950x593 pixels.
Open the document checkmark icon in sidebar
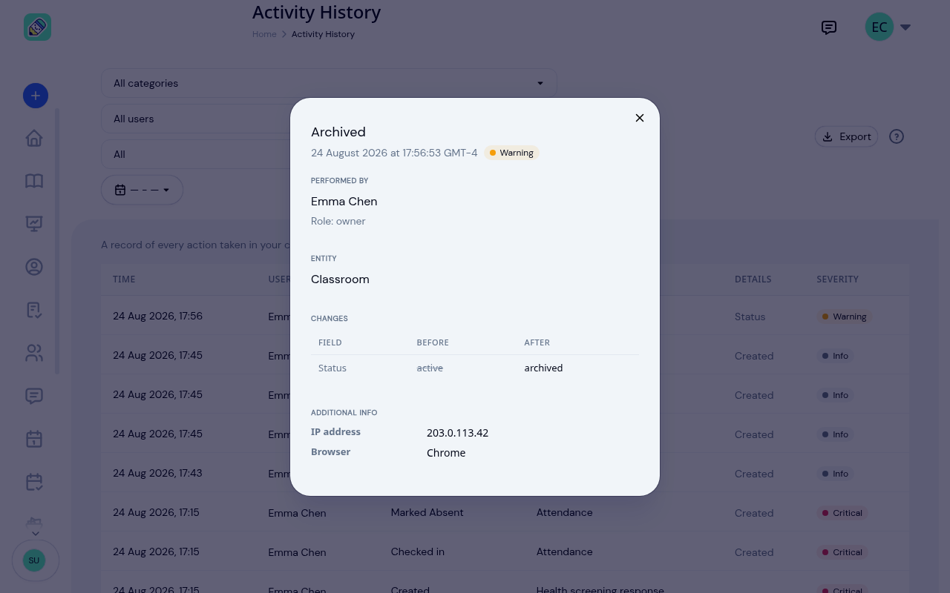34,310
